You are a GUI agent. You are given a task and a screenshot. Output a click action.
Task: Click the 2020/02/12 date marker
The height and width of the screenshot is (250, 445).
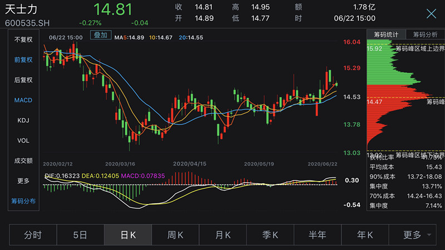click(x=58, y=164)
